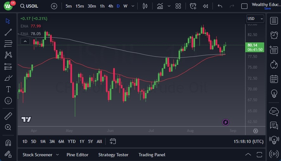Expand the Stock Screener dropdown arrow
Screen dimensions: 281x161
pos(57,155)
